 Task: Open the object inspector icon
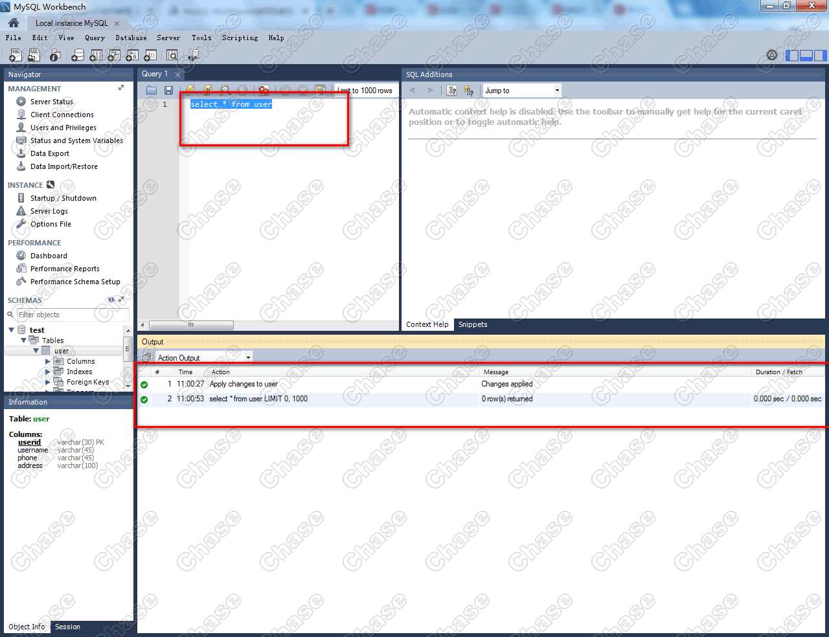(x=55, y=56)
